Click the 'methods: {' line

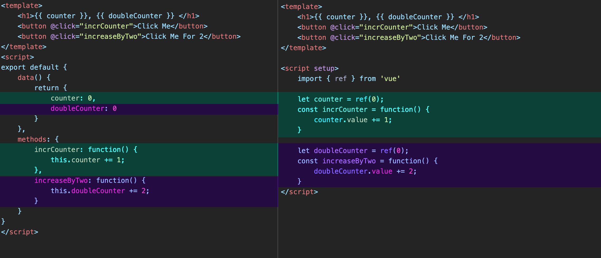[x=38, y=139]
